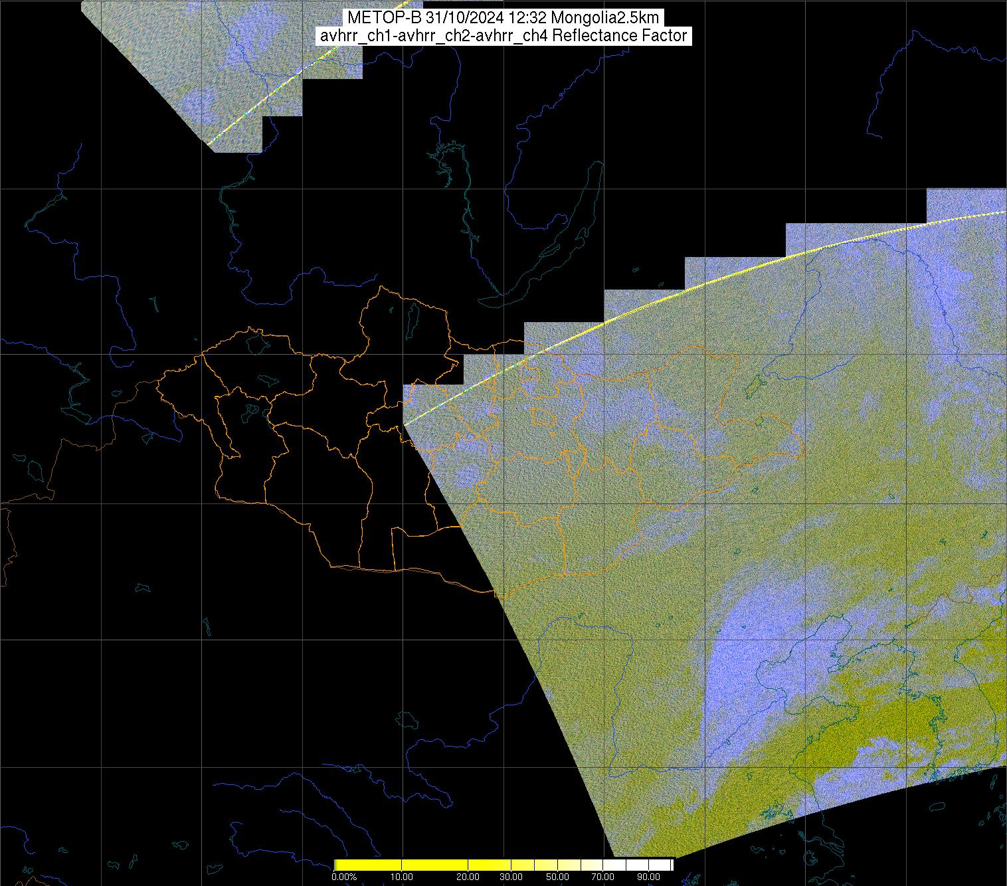Click the '20.00' colorbar label
Screen dimensions: 1007x886
tap(468, 877)
